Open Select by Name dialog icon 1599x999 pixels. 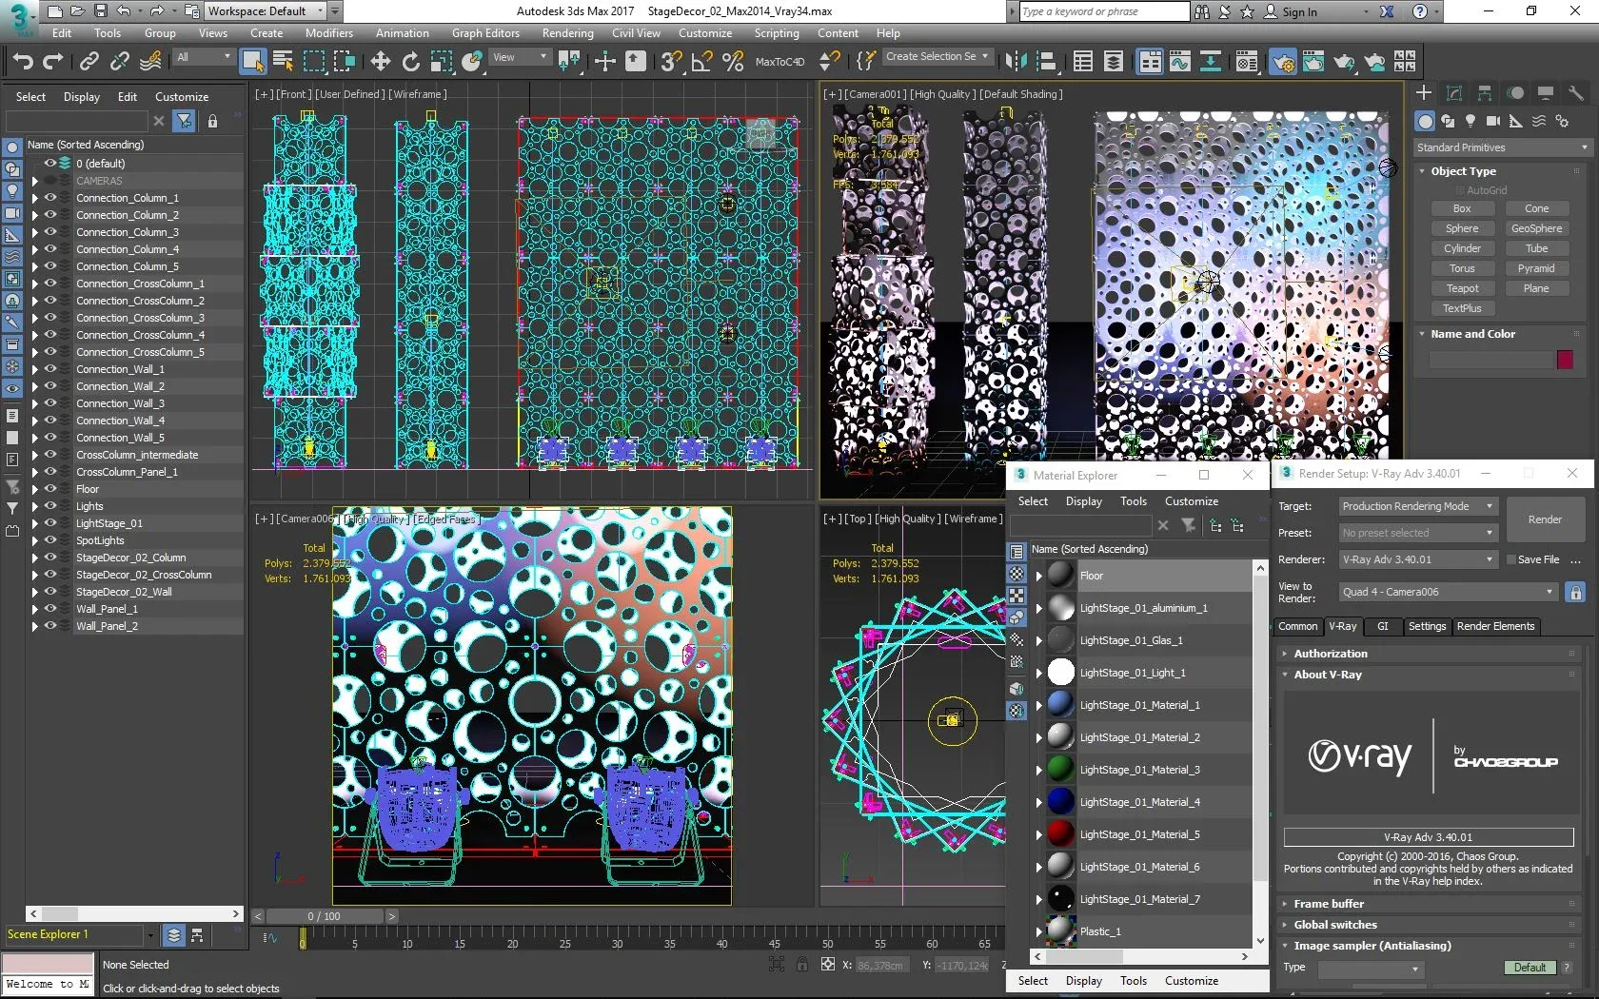[283, 62]
